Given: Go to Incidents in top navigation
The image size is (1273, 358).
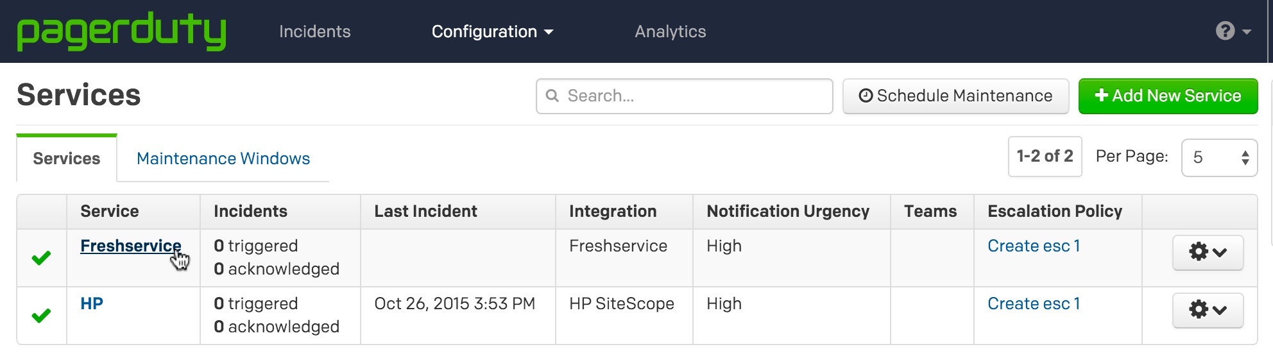Looking at the screenshot, I should click(314, 31).
